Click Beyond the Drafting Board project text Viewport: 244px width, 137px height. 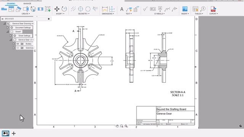pos(171,109)
